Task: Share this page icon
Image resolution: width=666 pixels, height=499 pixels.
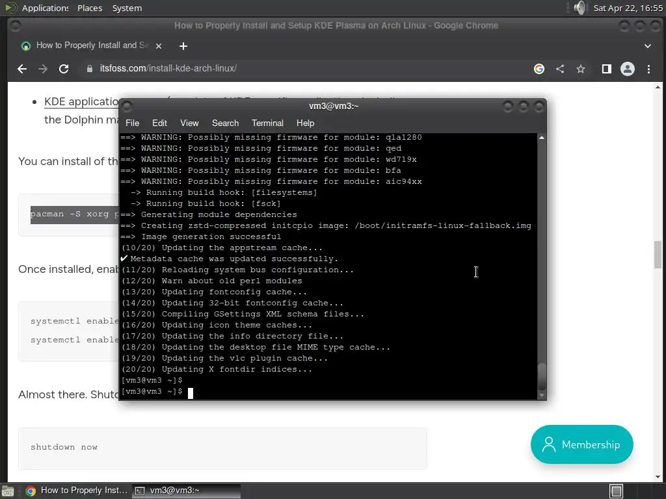Action: point(560,69)
